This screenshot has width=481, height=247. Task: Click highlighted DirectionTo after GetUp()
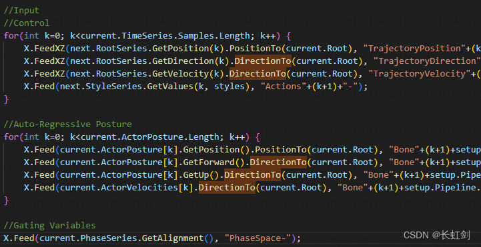pos(252,175)
